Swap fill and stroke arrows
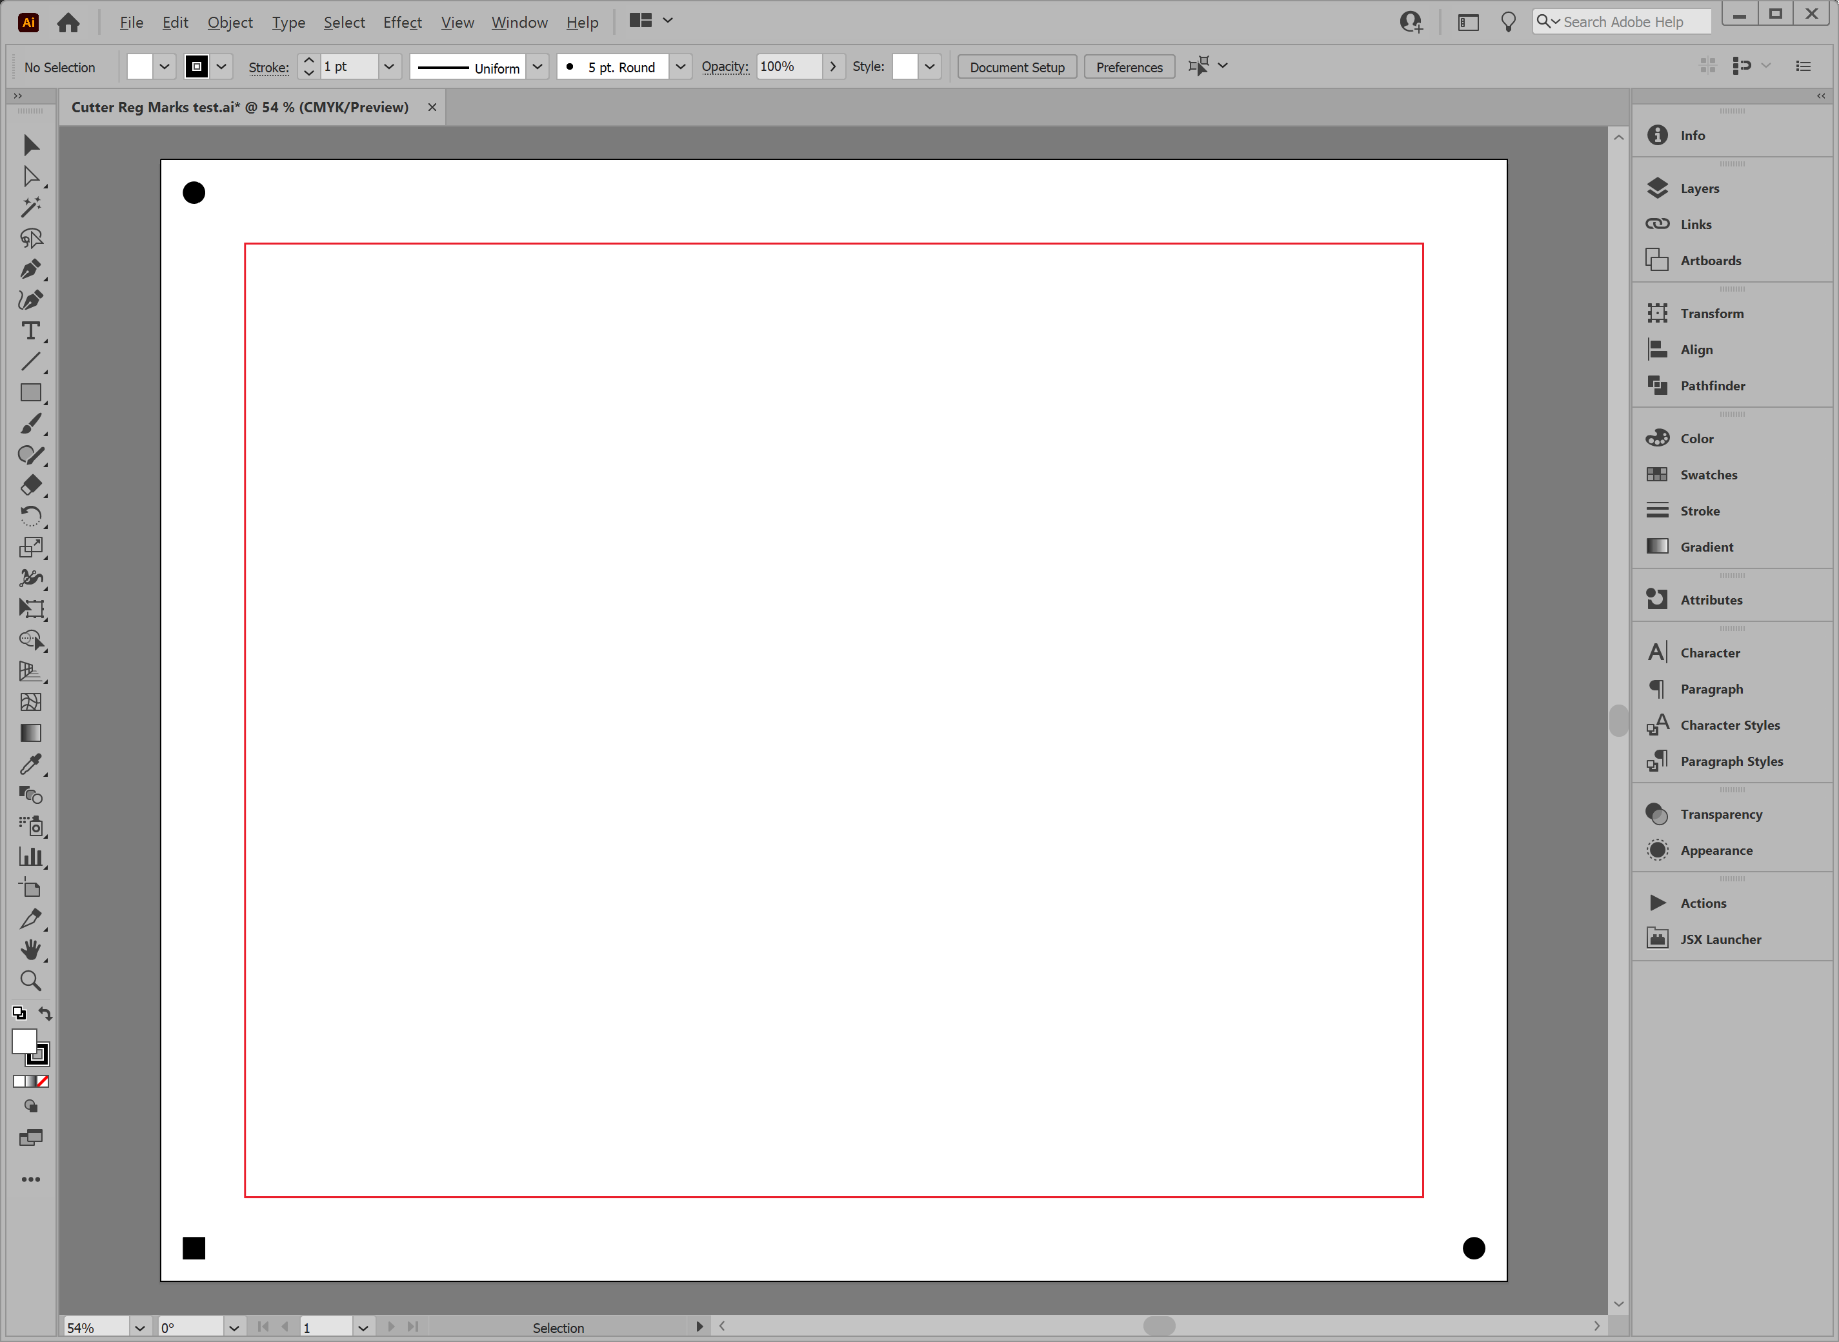1839x1342 pixels. pos(45,1013)
